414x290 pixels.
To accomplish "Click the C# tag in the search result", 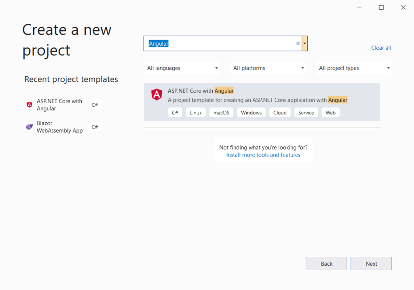I will tap(175, 112).
